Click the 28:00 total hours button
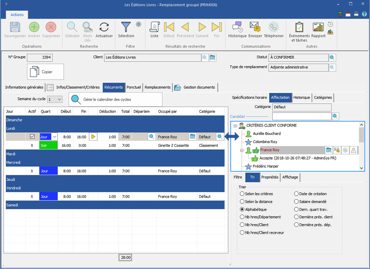 click(126, 257)
